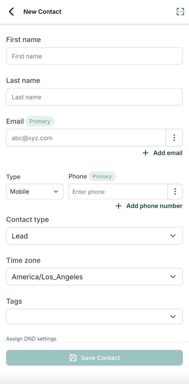Click plus icon beside Add email

pos(145,153)
